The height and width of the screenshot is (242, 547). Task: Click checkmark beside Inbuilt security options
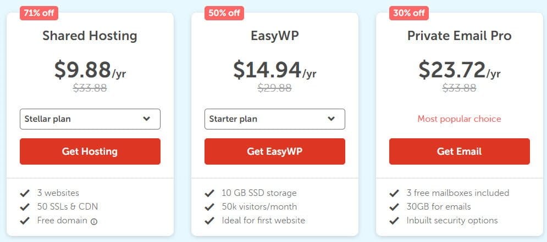(x=394, y=221)
